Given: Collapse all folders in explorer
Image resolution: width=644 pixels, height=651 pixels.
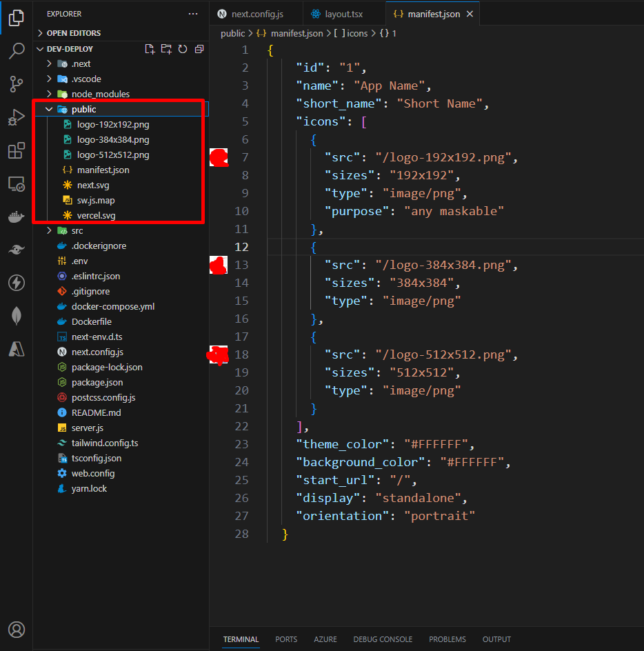Looking at the screenshot, I should [x=199, y=49].
